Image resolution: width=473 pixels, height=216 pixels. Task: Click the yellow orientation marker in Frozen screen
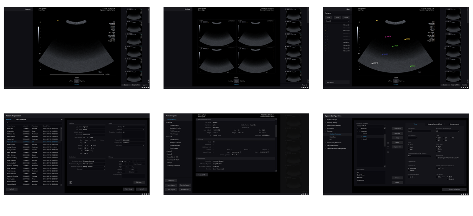tap(58, 20)
